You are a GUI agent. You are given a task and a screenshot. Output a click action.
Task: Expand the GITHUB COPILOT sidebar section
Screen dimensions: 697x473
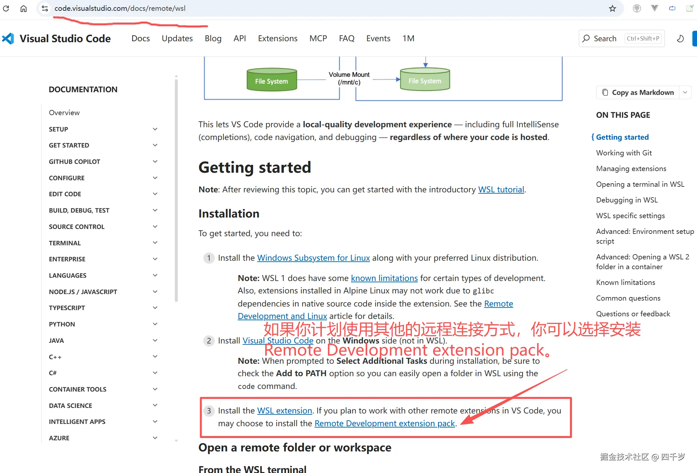coord(155,162)
